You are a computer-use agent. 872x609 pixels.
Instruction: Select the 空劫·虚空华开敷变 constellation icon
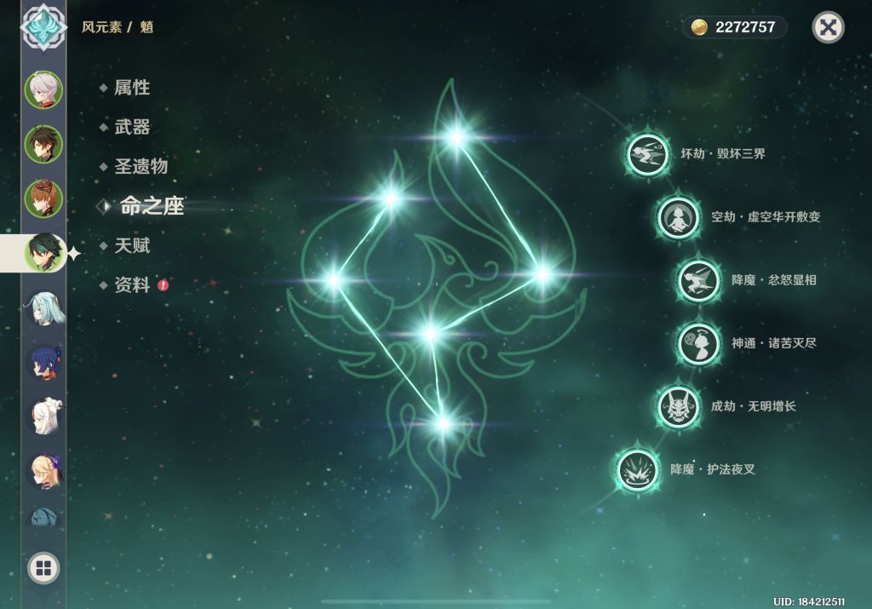pyautogui.click(x=678, y=217)
